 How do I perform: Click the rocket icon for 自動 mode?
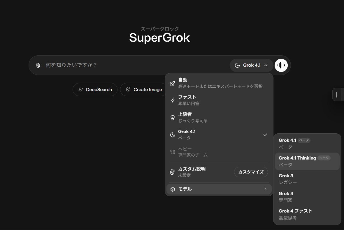173,83
